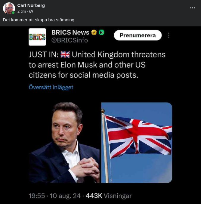This screenshot has width=201, height=204.
Task: Click the 443K Visningar view count
Action: point(109,196)
